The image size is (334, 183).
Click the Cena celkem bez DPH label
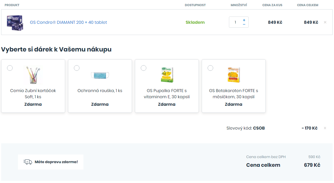(266, 157)
